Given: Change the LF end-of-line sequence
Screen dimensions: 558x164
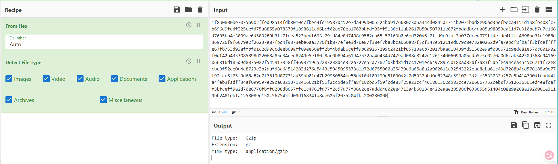Looking at the screenshot, I should click(550, 112).
